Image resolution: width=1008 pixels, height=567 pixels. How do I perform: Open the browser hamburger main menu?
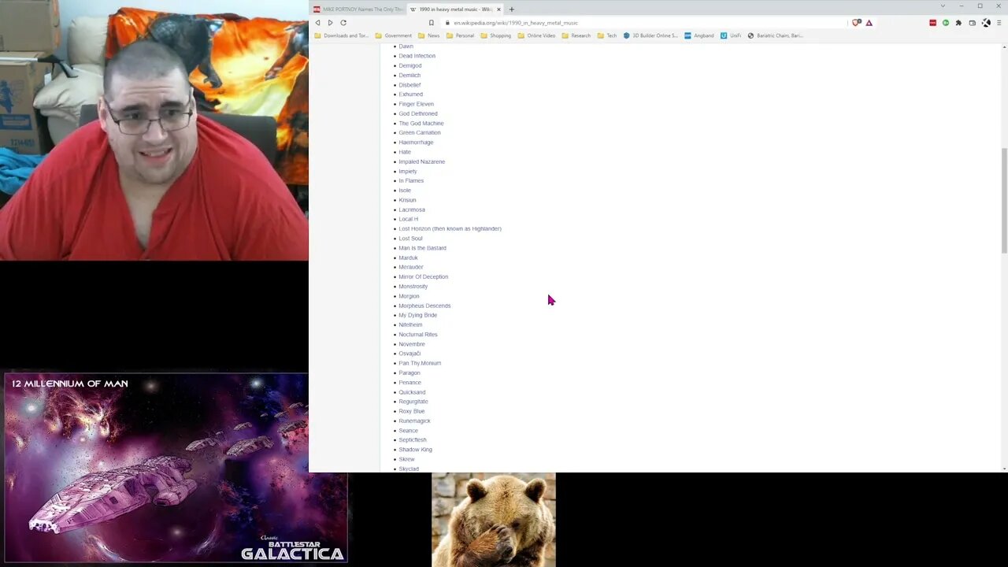click(x=998, y=23)
